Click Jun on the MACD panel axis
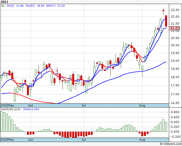This screenshot has height=146, width=182. 31,140
